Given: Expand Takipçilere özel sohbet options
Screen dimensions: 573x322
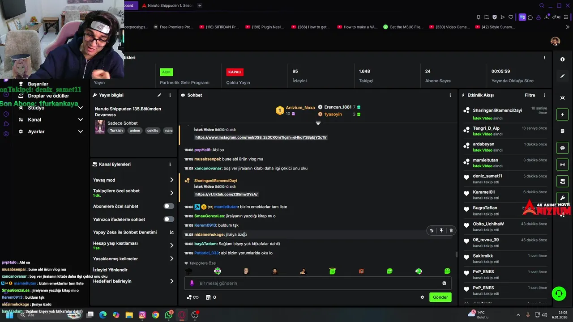Looking at the screenshot, I should pyautogui.click(x=171, y=193).
